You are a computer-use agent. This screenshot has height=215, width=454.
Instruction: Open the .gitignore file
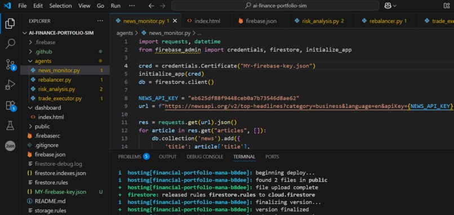46,145
